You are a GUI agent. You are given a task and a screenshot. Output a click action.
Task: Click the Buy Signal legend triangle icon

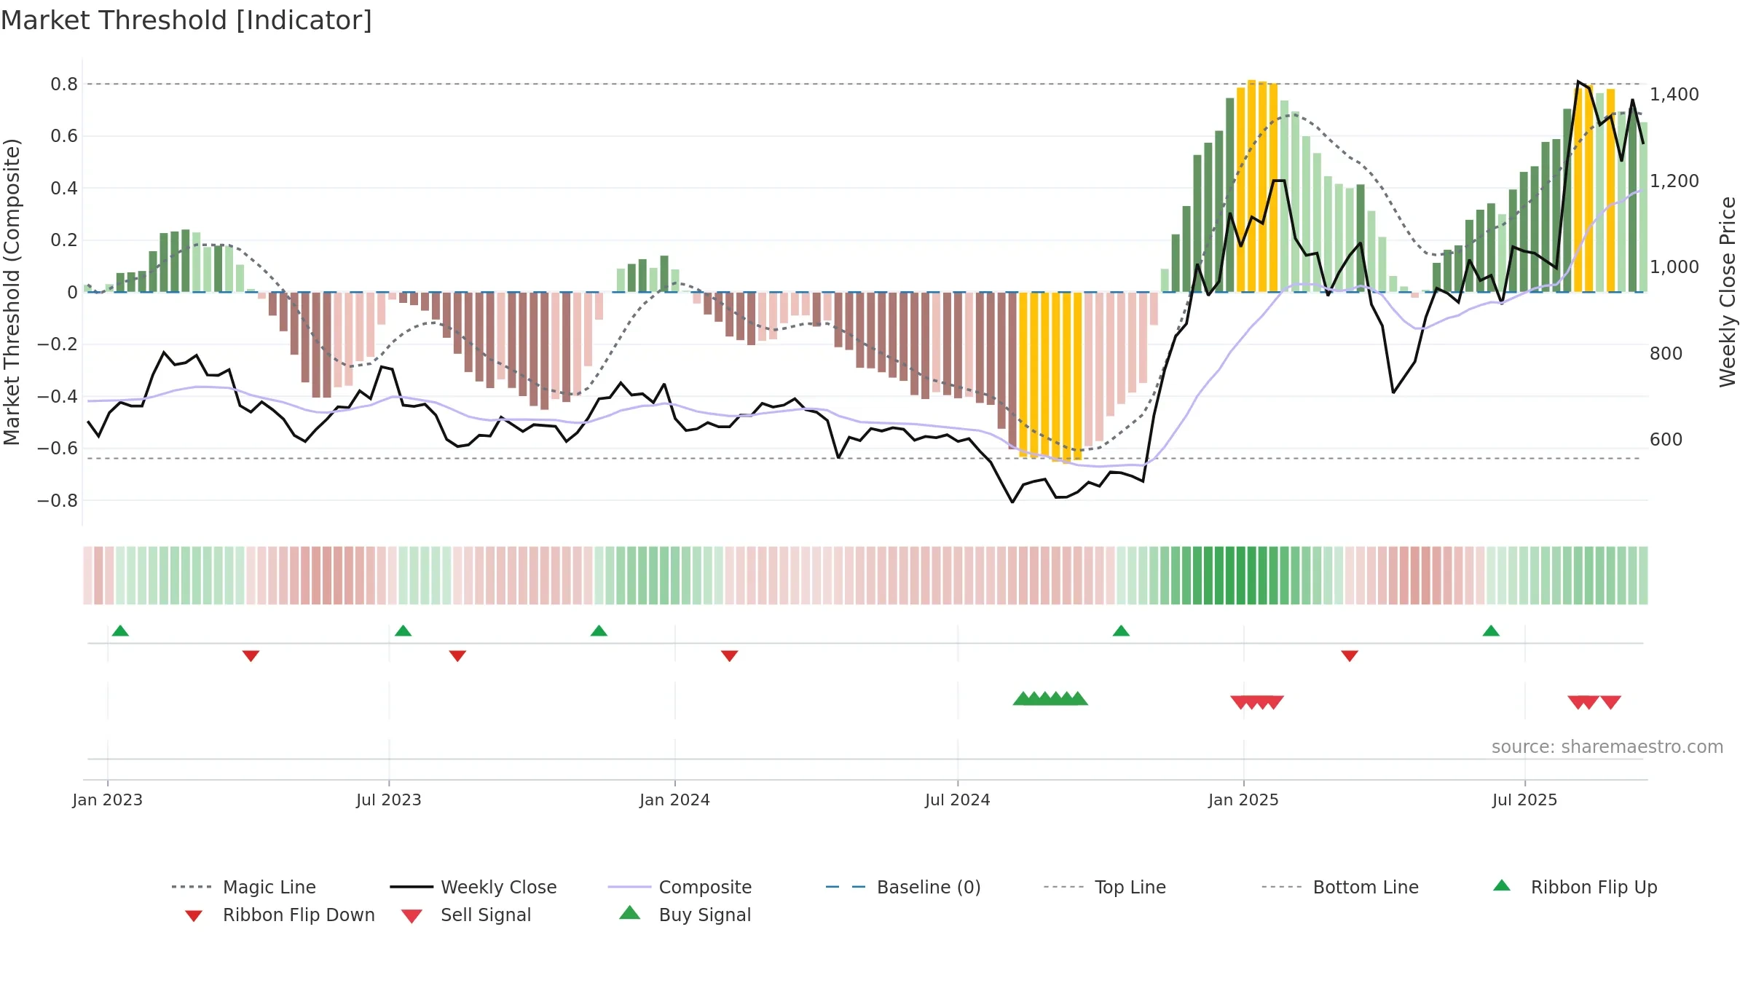point(629,912)
